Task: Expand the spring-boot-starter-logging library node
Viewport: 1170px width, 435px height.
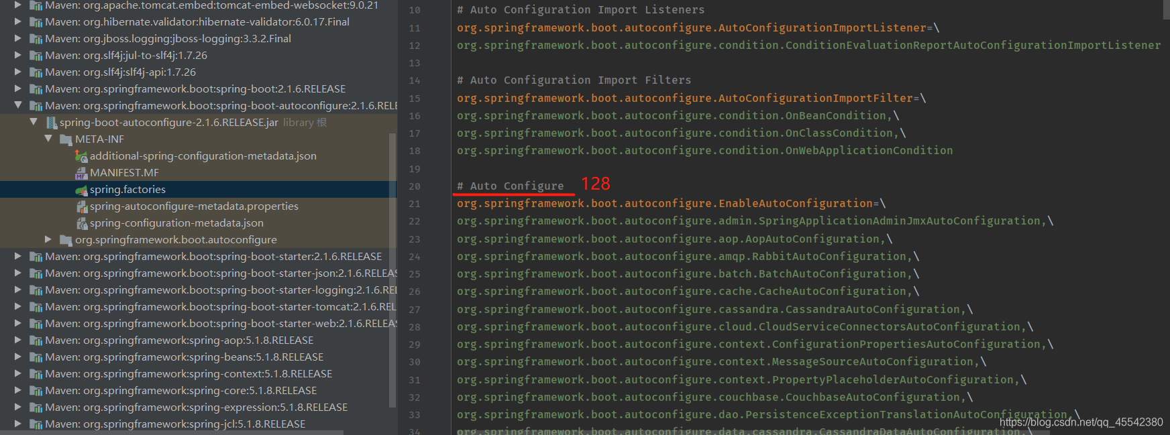Action: click(17, 290)
